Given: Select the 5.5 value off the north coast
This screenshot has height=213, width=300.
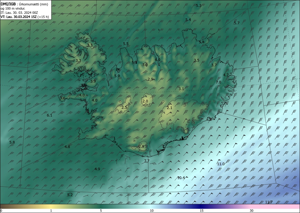Looking at the screenshot, I should 126,44.
